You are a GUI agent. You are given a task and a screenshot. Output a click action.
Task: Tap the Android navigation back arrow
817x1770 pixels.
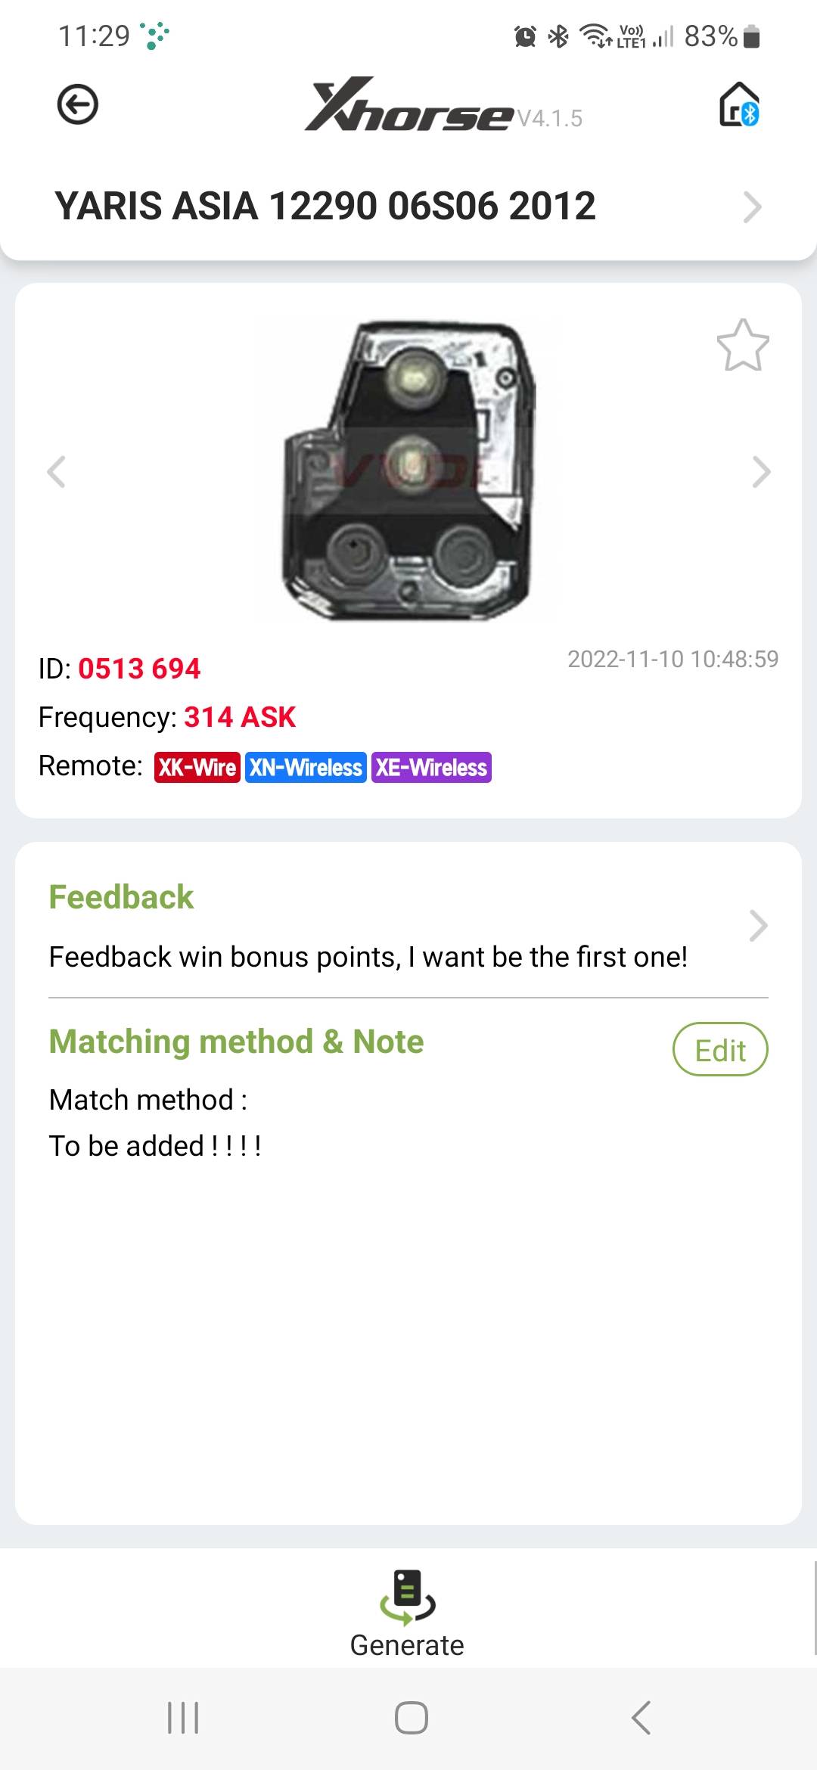(641, 1718)
